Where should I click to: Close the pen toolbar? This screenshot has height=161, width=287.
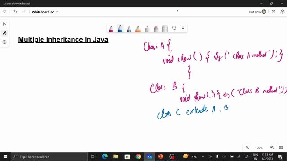(183, 28)
